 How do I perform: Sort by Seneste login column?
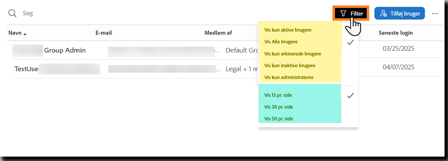[395, 33]
